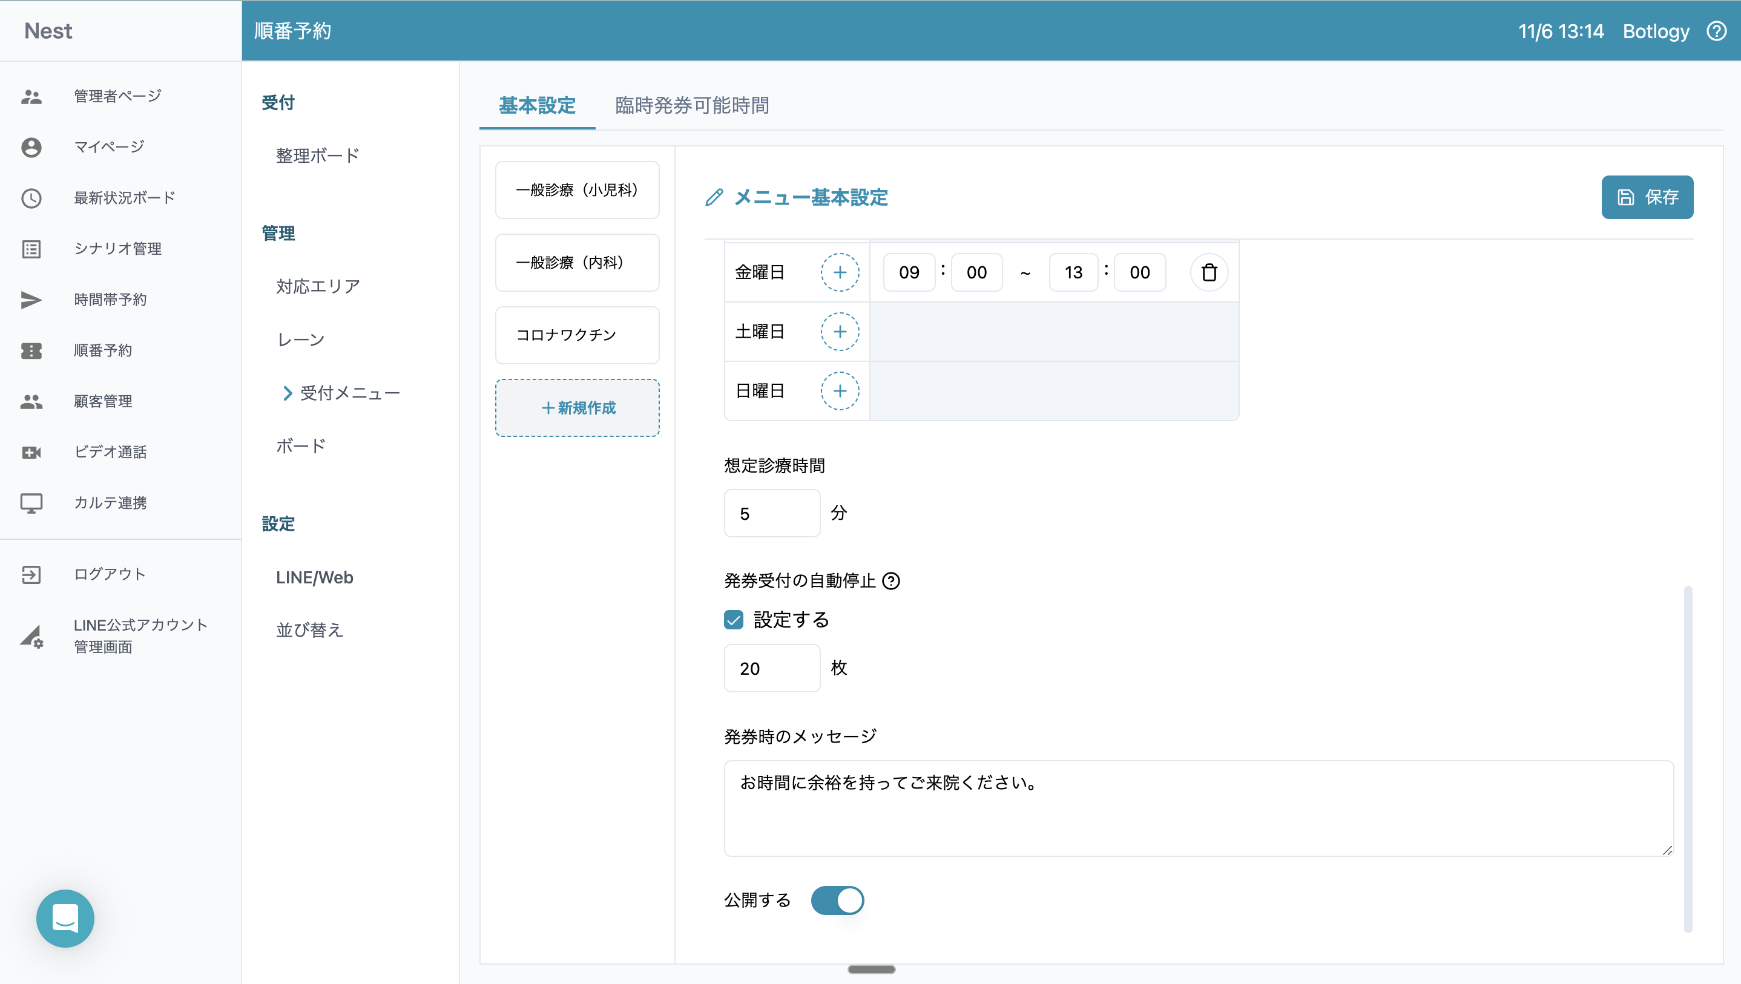
Task: Click the 保存 button
Action: click(x=1647, y=197)
